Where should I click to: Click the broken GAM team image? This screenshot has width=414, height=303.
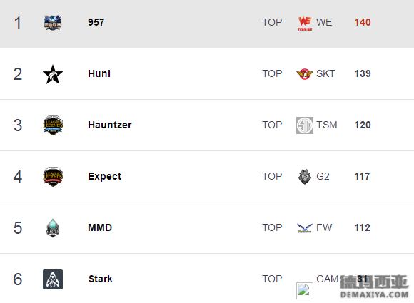point(305,291)
